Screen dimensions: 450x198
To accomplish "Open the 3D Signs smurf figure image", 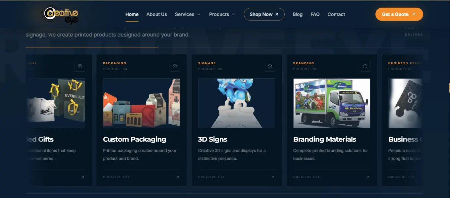I will coord(237,103).
